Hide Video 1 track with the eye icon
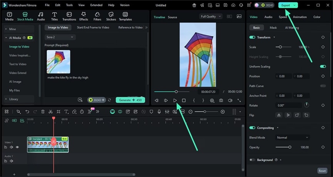 (17, 147)
